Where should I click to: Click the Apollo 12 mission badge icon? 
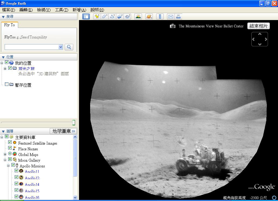pyautogui.click(x=21, y=177)
